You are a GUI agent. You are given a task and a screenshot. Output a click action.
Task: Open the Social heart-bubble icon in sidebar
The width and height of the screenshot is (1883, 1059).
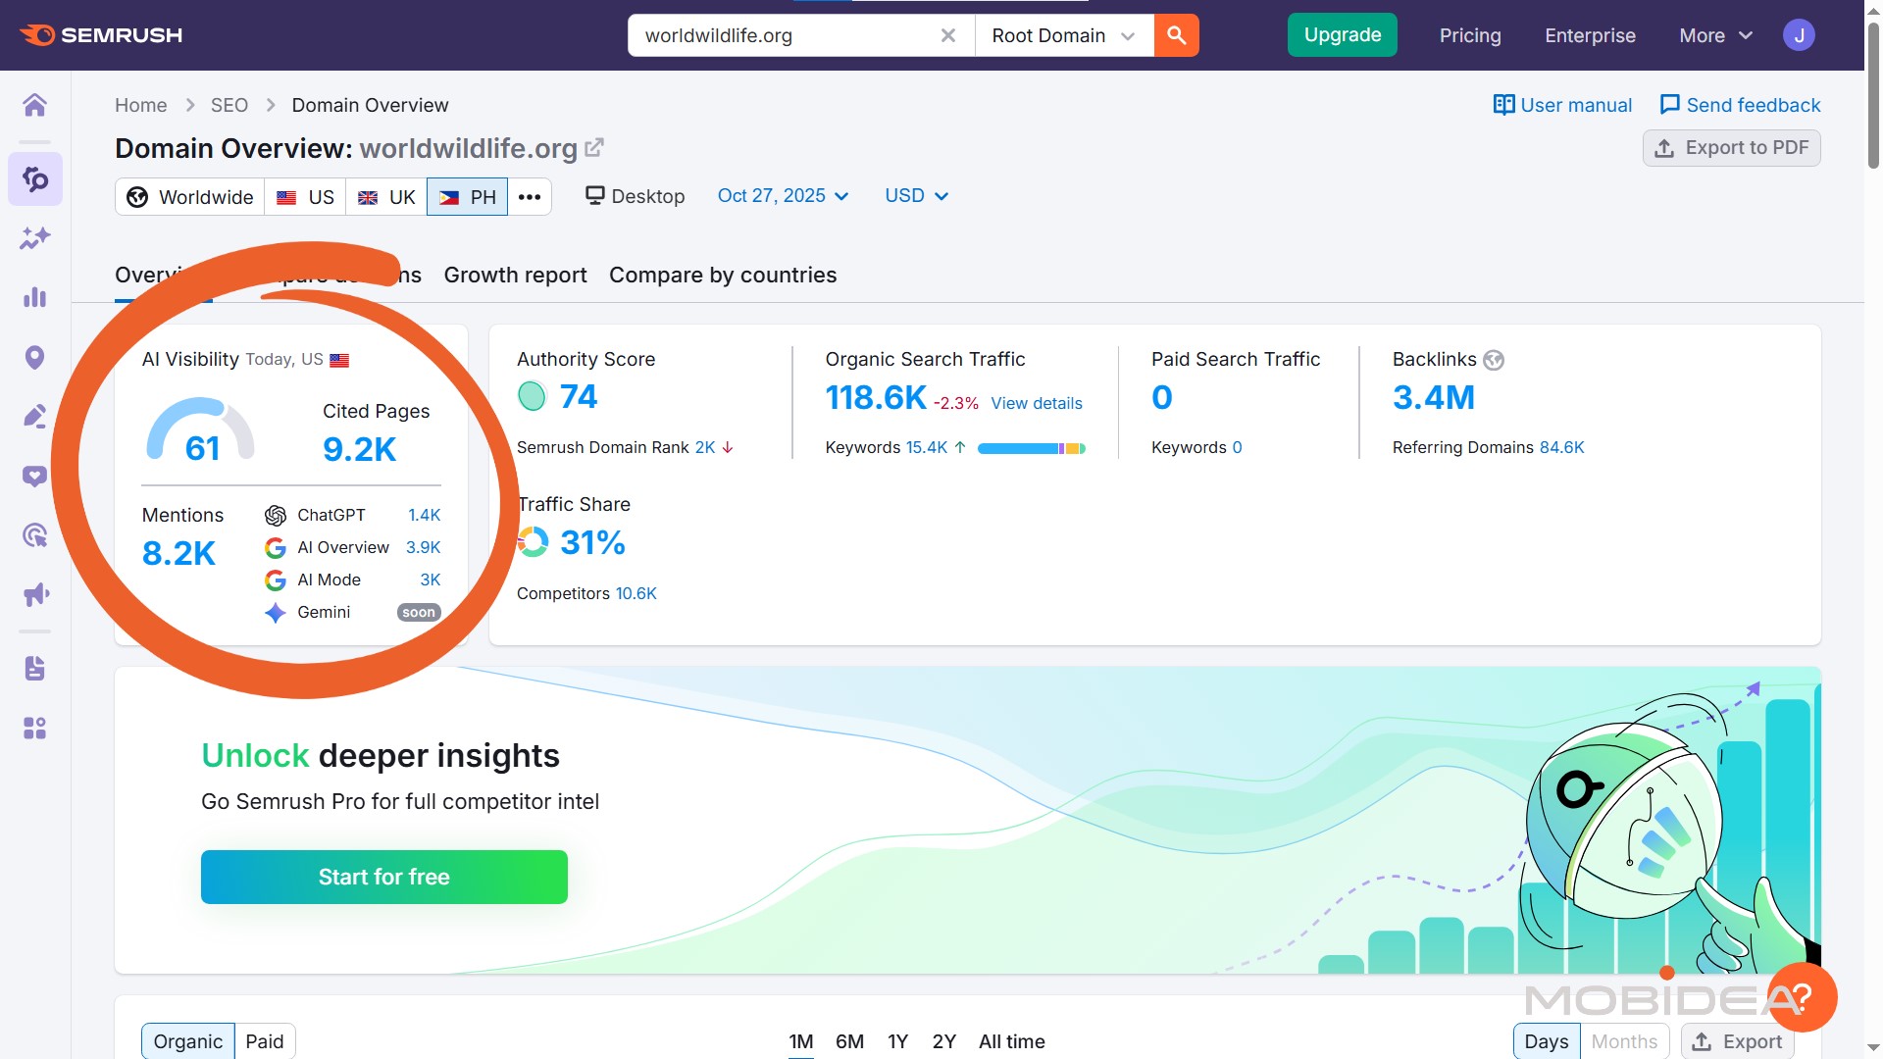(35, 476)
